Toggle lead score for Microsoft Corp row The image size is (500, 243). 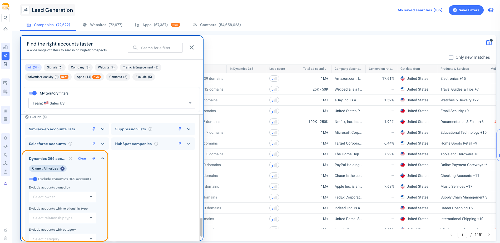pyautogui.click(x=274, y=132)
